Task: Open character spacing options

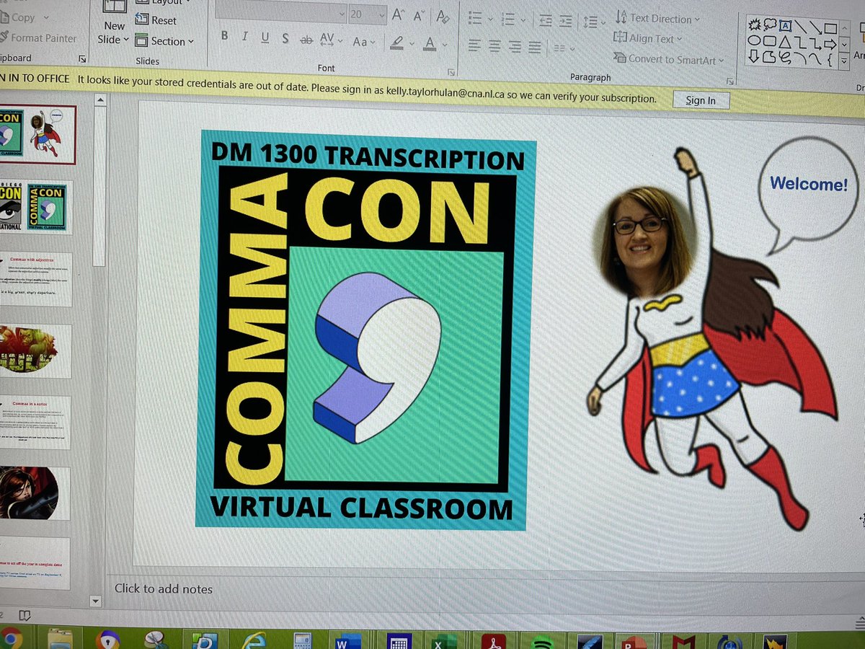Action: 332,40
